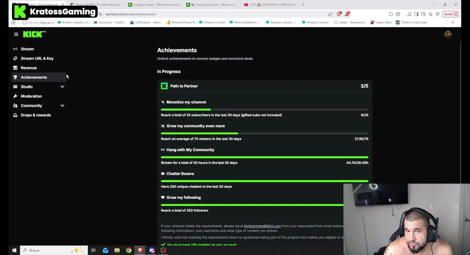Click the kickpartners@kick.com email link
Viewport: 470px width, 255px height.
(x=262, y=226)
